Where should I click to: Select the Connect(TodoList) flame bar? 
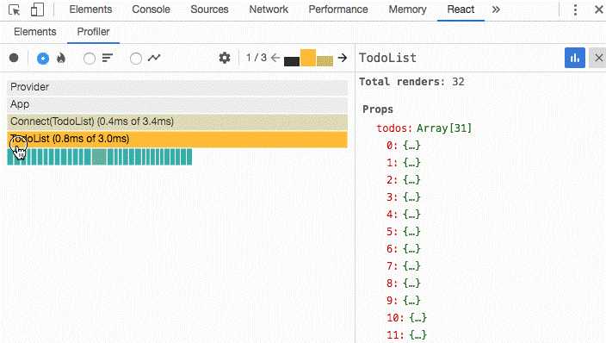177,122
